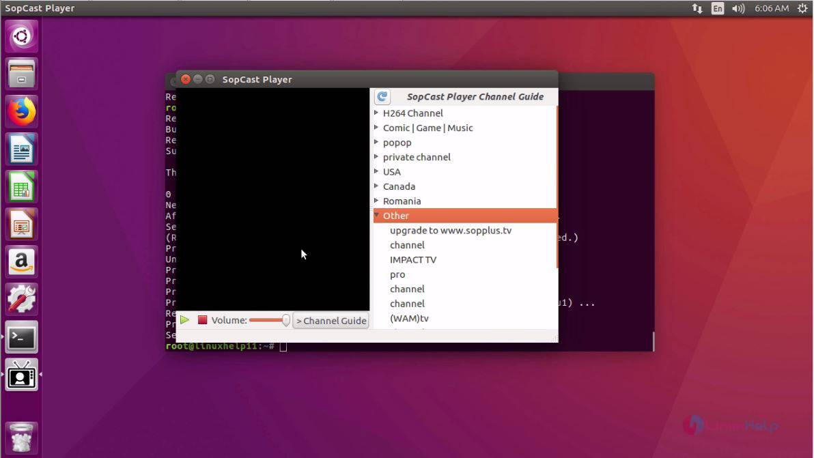Select the channel entry directly above (WAM)tv
814x458 pixels.
pyautogui.click(x=407, y=304)
